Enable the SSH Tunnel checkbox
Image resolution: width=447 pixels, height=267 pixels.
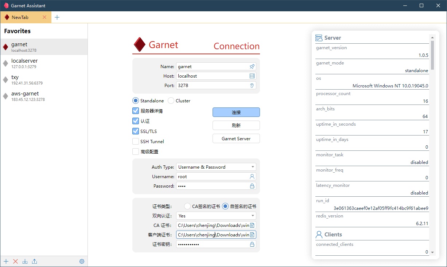coord(136,141)
